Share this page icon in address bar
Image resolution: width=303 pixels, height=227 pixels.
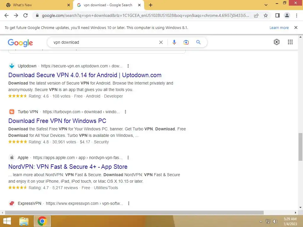pyautogui.click(x=256, y=15)
